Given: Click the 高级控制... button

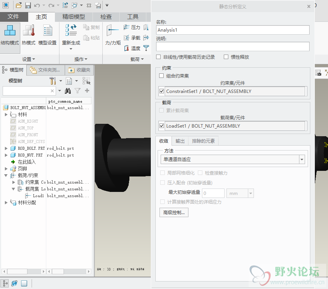Looking at the screenshot, I should coord(174,213).
